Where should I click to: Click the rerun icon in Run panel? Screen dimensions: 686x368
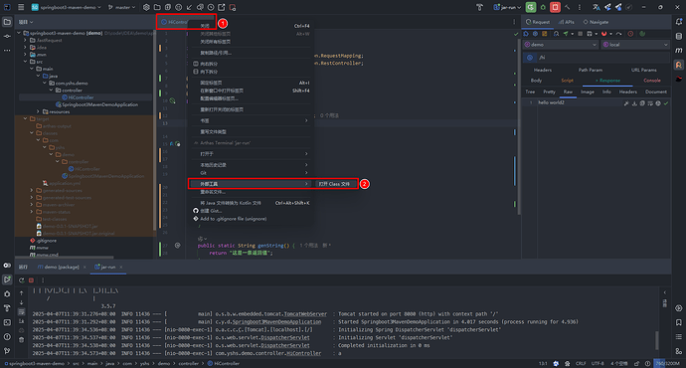tap(22, 280)
